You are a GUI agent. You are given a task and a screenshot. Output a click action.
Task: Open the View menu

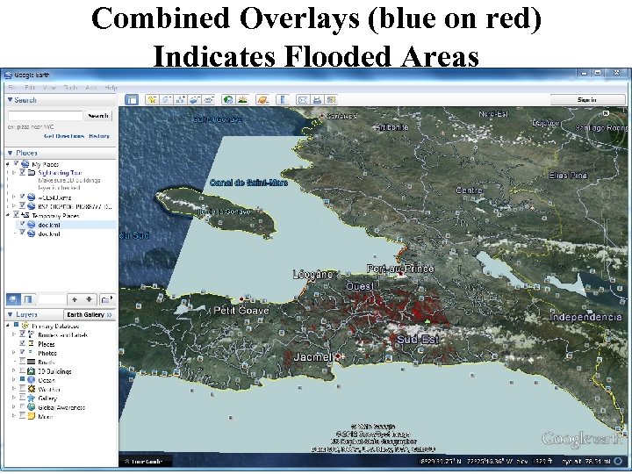click(49, 87)
